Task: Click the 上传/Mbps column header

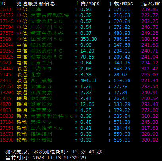Action: [x=87, y=4]
